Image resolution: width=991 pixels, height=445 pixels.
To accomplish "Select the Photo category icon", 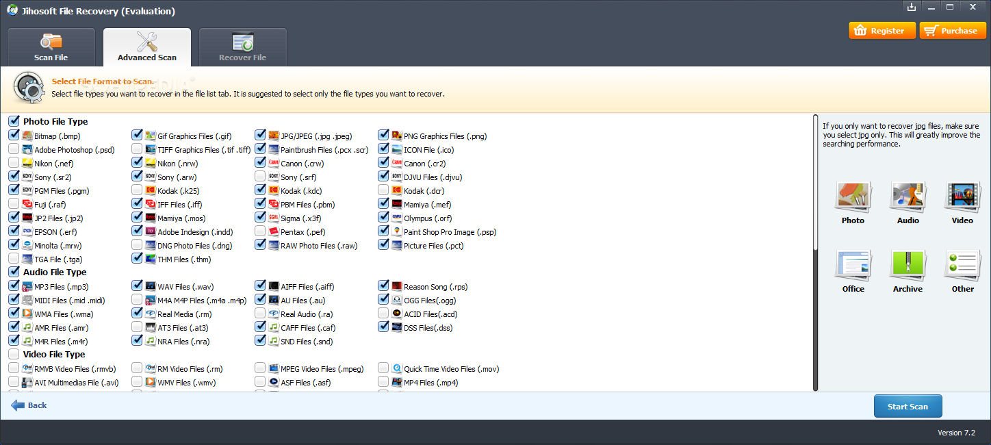I will coord(853,197).
